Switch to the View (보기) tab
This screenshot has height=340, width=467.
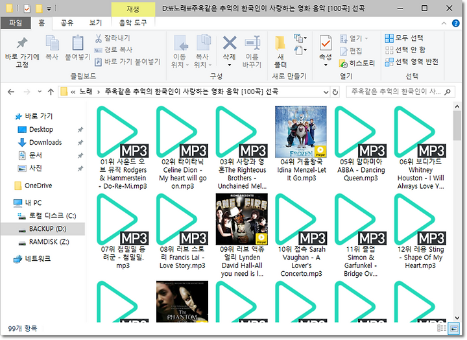[x=95, y=23]
